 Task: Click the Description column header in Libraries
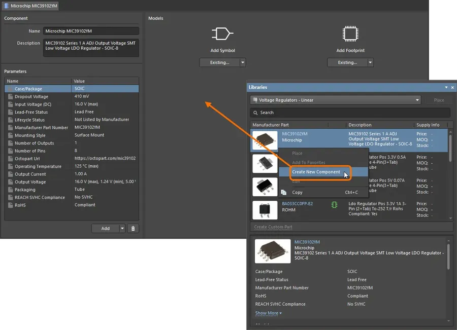[x=380, y=125]
